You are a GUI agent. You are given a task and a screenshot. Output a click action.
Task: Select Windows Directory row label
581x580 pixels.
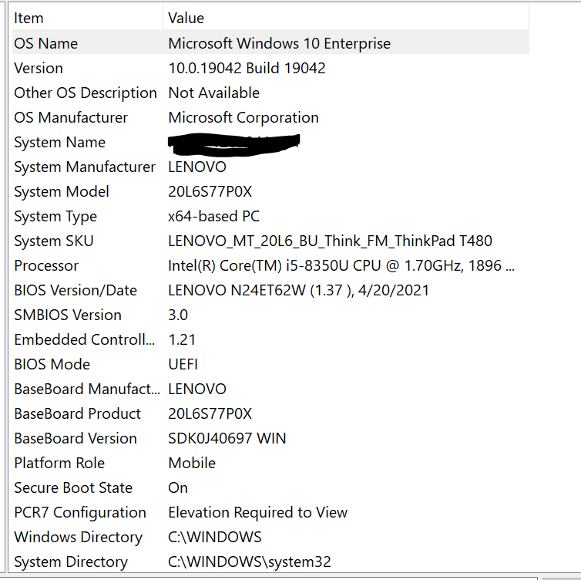pyautogui.click(x=78, y=538)
